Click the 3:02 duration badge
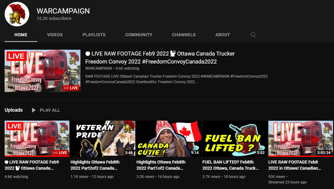This screenshot has height=189, width=334. pos(261,153)
